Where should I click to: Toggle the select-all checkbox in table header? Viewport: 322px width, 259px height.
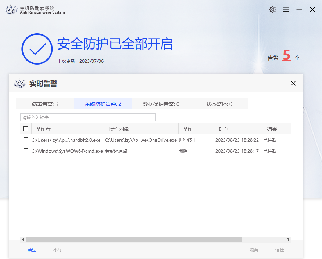(26, 129)
